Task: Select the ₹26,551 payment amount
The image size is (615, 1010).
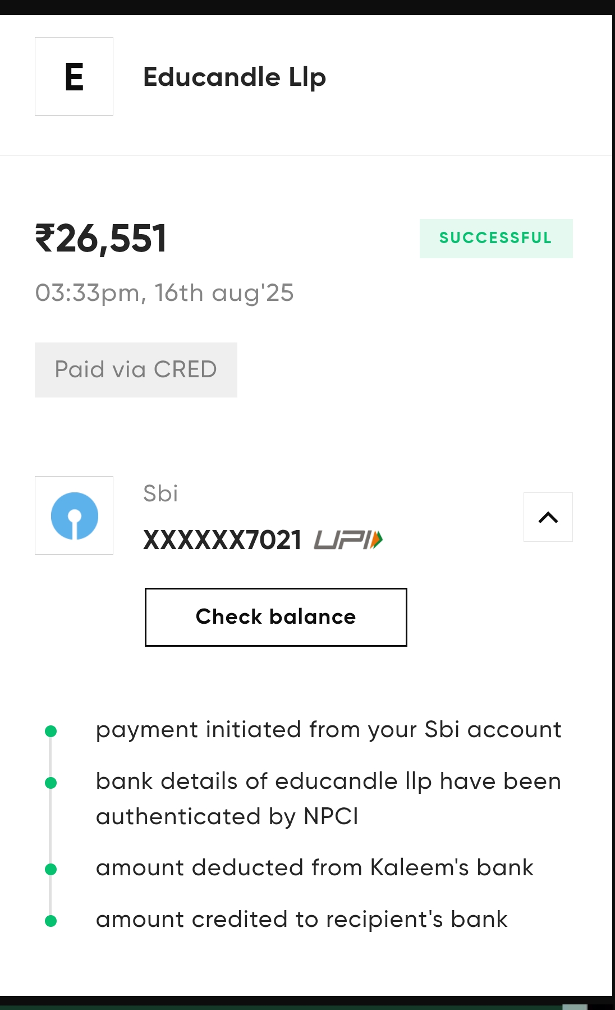Action: coord(101,239)
